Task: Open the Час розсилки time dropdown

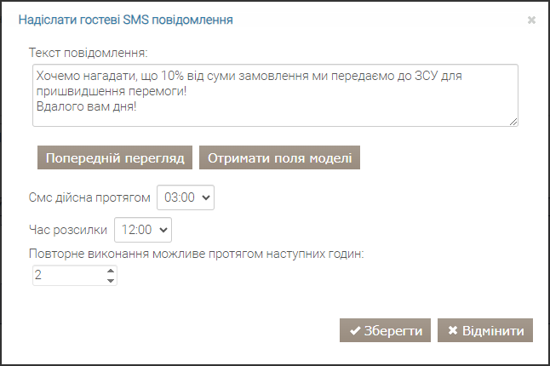Action: (x=143, y=230)
